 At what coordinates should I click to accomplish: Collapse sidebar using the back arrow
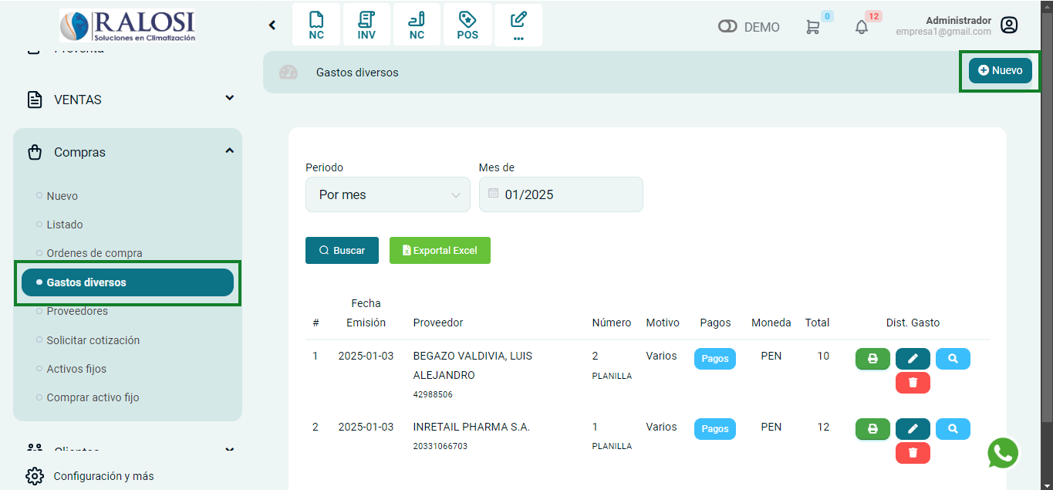(x=272, y=25)
